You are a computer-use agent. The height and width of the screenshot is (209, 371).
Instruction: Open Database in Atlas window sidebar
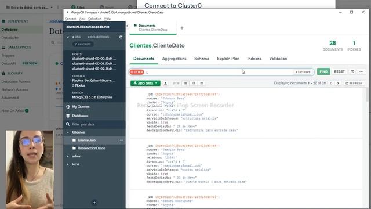tap(9, 30)
